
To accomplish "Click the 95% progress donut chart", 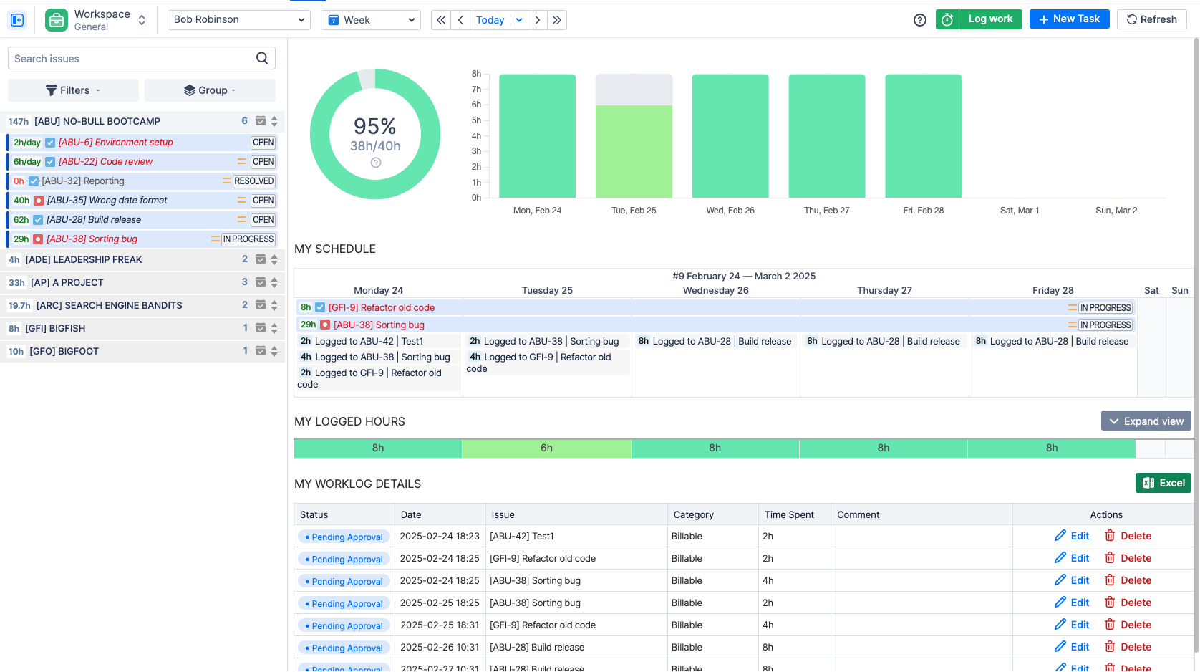I will tap(374, 134).
